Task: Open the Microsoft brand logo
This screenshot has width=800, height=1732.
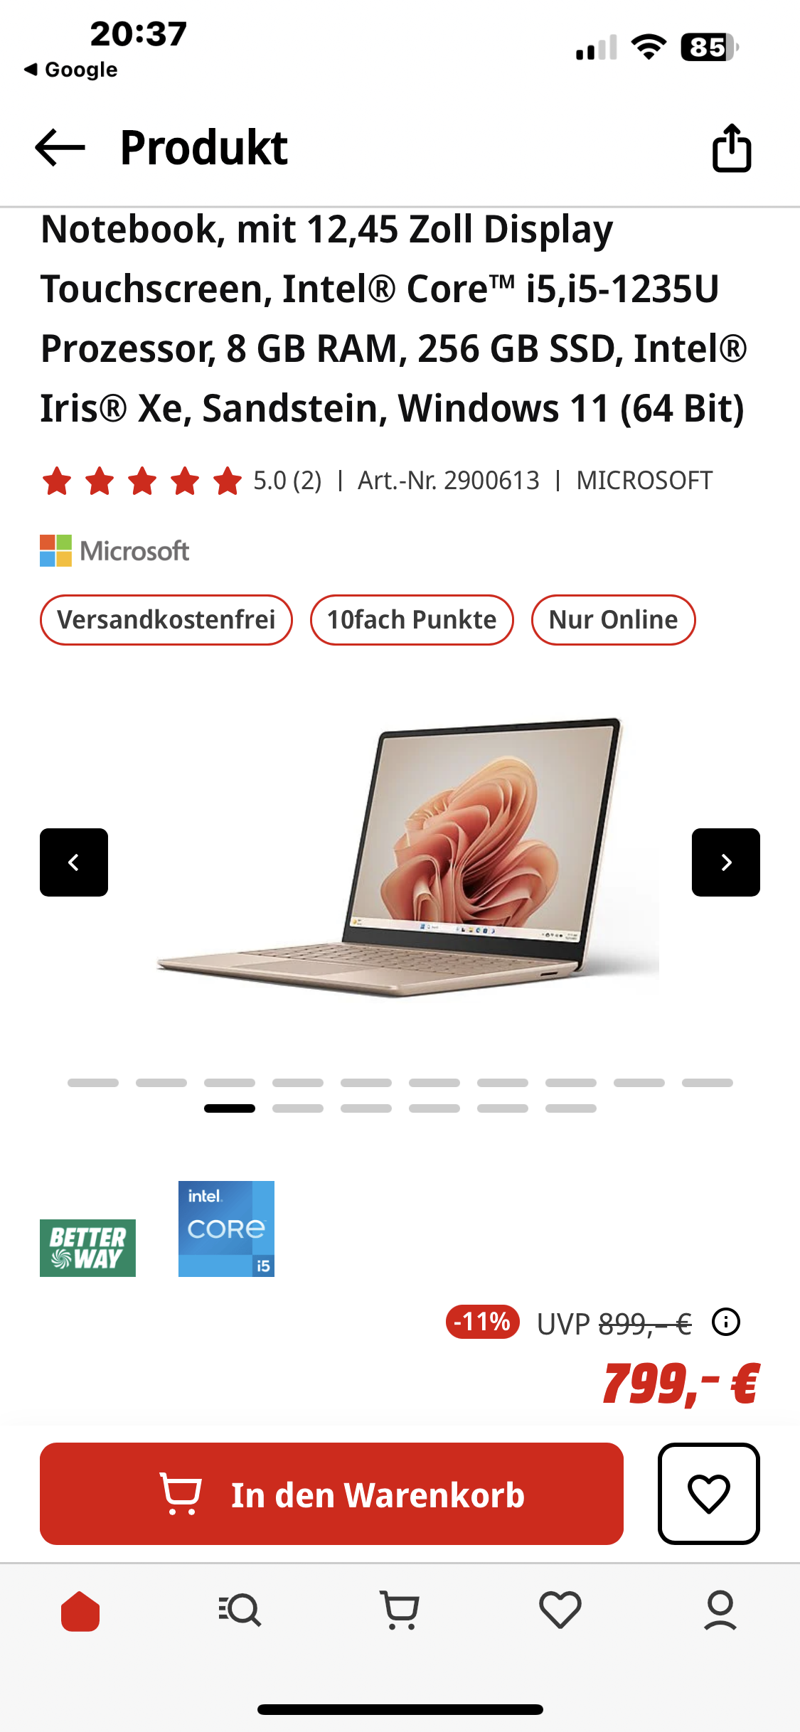Action: click(x=114, y=551)
